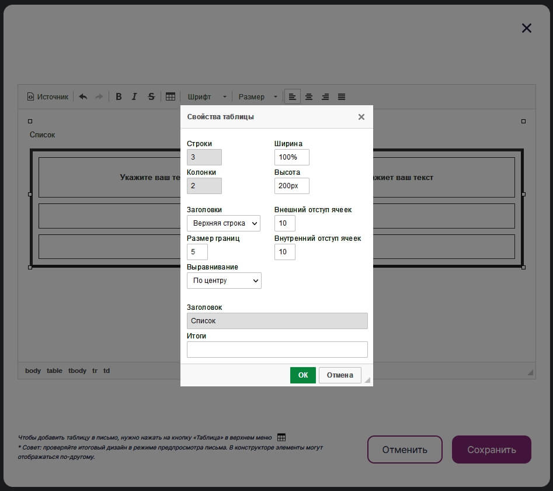Click the Строки rows field

coord(204,157)
